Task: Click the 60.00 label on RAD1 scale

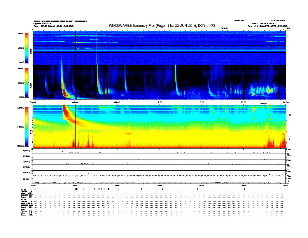Action: 21,68
